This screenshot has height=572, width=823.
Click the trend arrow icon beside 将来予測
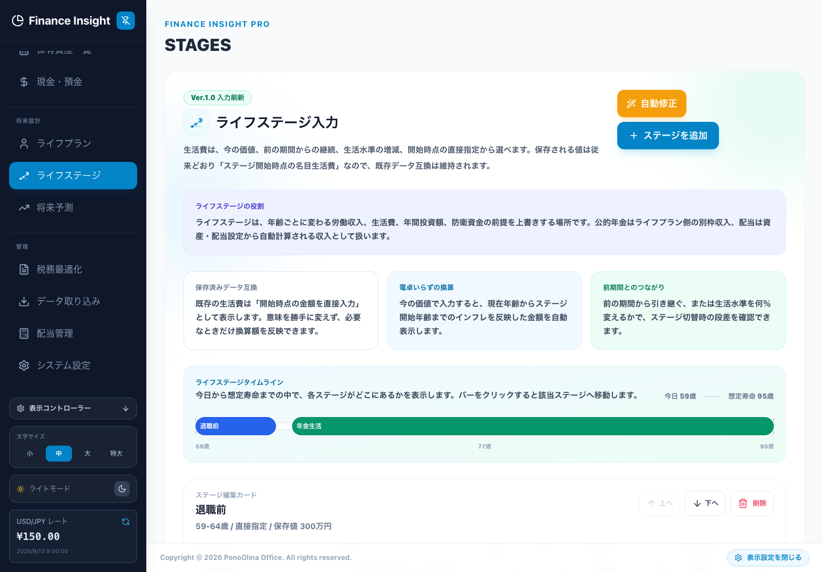click(x=24, y=208)
